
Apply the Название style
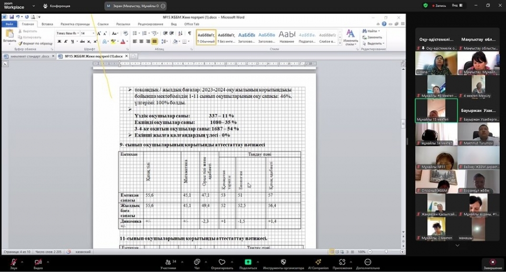point(287,37)
